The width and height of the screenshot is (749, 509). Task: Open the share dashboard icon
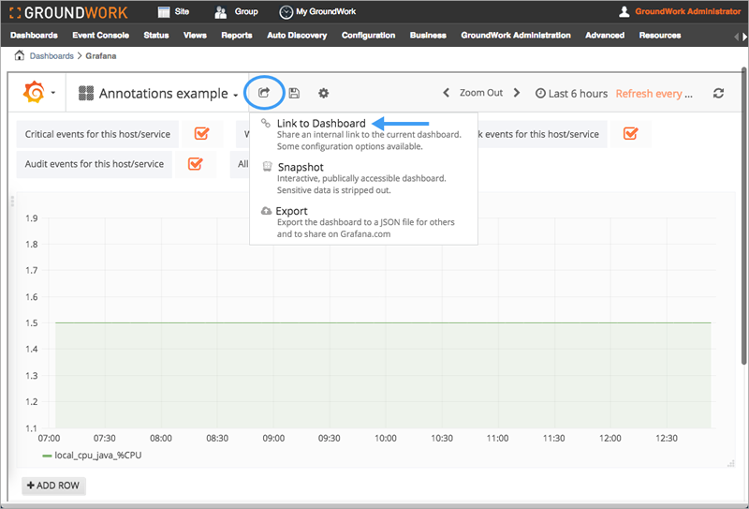pyautogui.click(x=264, y=93)
